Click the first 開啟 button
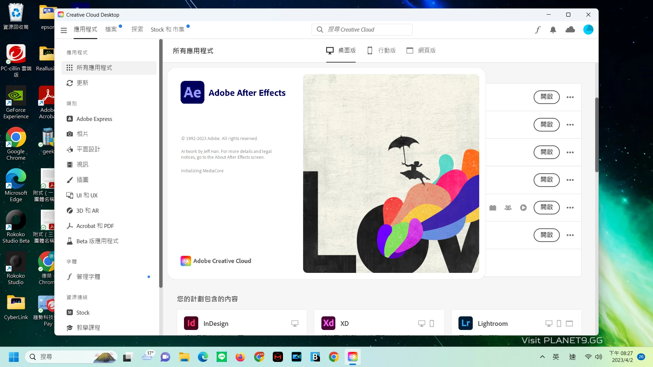This screenshot has width=653, height=367. click(547, 97)
